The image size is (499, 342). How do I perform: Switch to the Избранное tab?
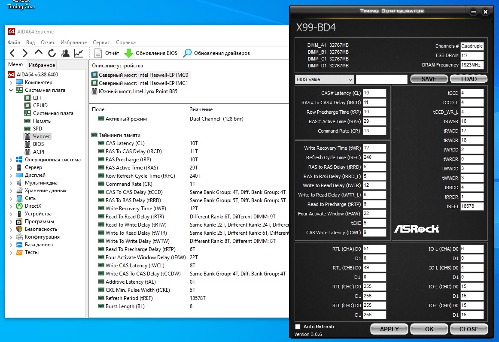(42, 65)
